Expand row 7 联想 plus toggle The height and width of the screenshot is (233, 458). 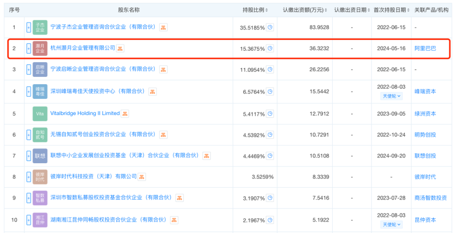[29, 156]
